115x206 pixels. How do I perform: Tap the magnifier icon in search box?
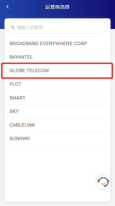13,27
